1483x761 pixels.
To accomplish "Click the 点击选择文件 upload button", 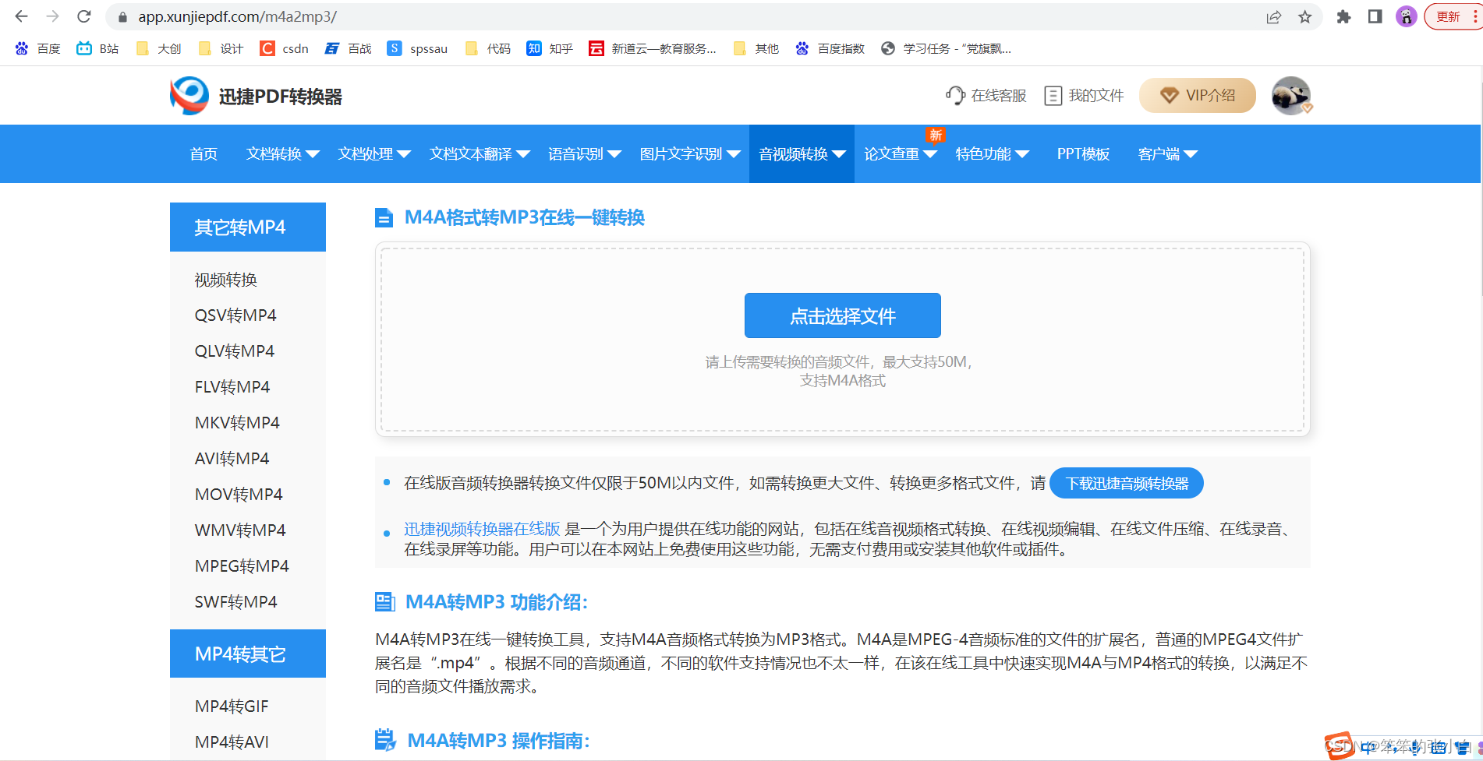I will coord(842,315).
